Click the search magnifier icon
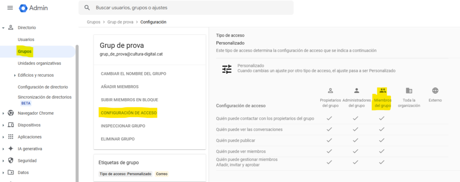 coord(87,8)
